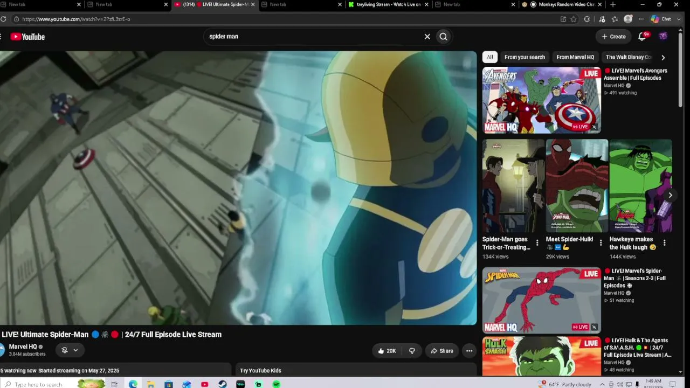Open the Windows notification center icon

point(672,384)
